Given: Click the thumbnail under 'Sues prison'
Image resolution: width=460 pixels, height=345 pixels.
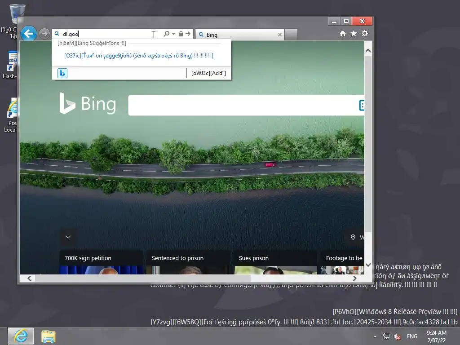Looking at the screenshot, I should (275, 270).
